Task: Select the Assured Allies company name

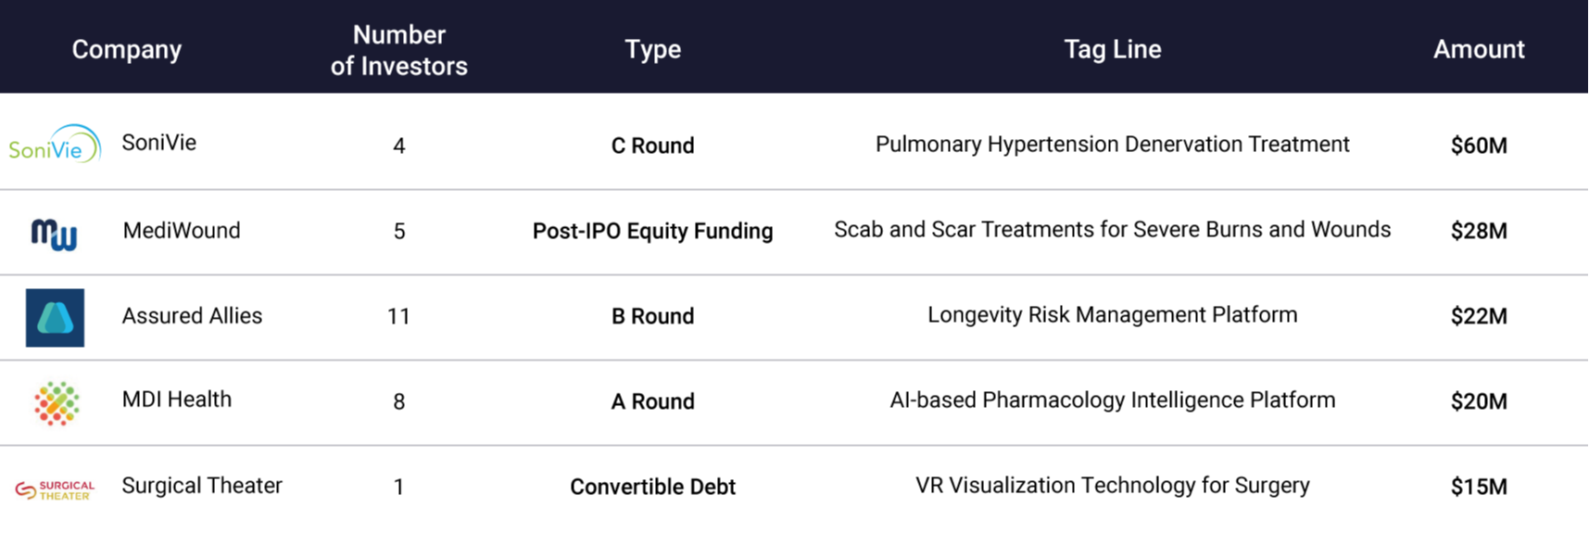Action: point(192,316)
